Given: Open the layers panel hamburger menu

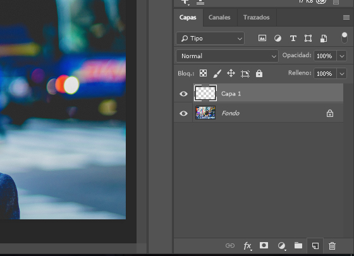Looking at the screenshot, I should click(x=346, y=18).
